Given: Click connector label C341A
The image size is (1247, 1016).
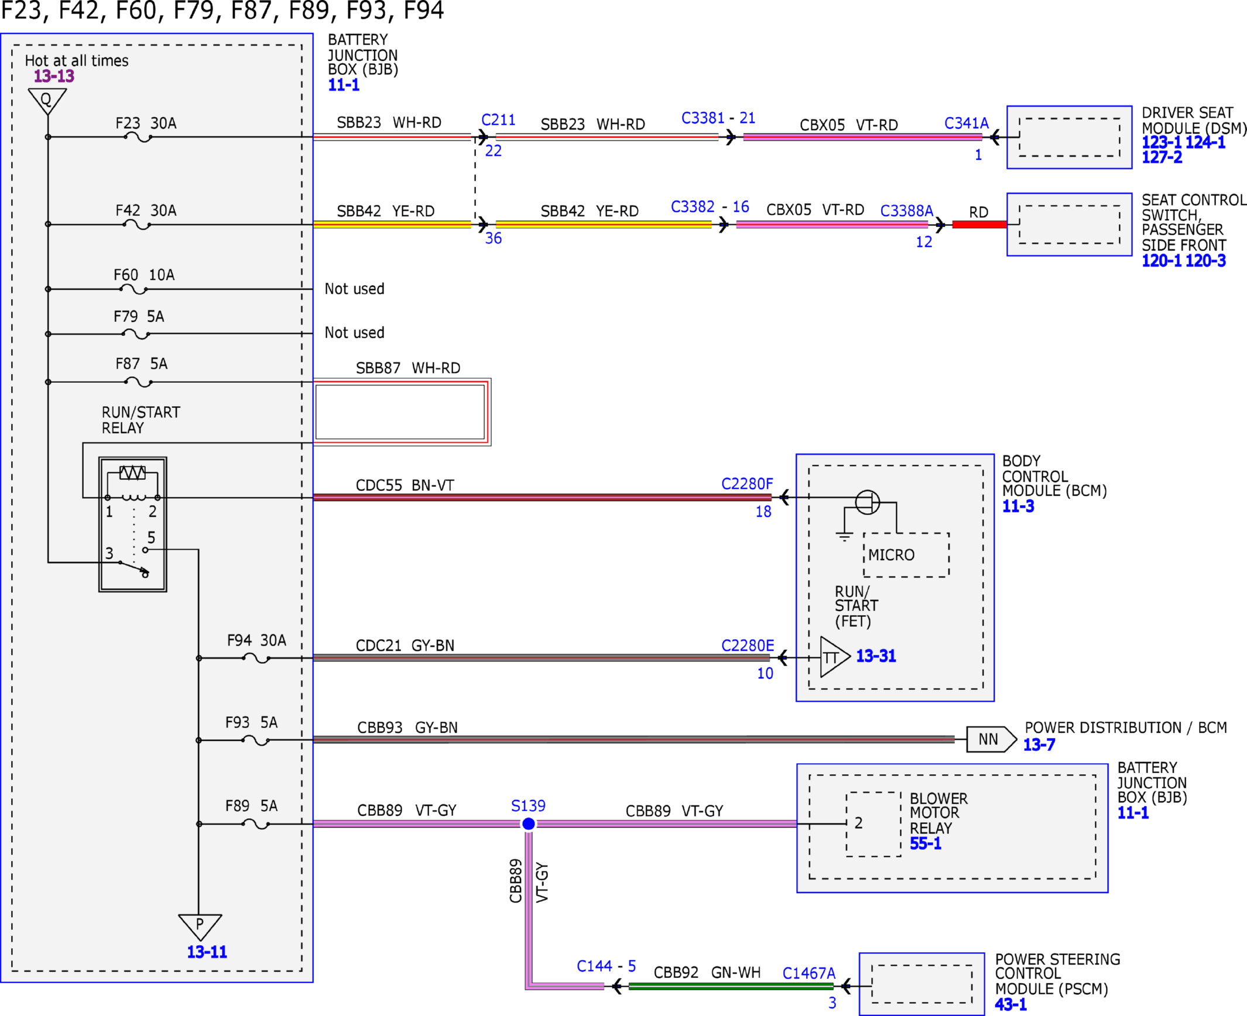Looking at the screenshot, I should (967, 123).
